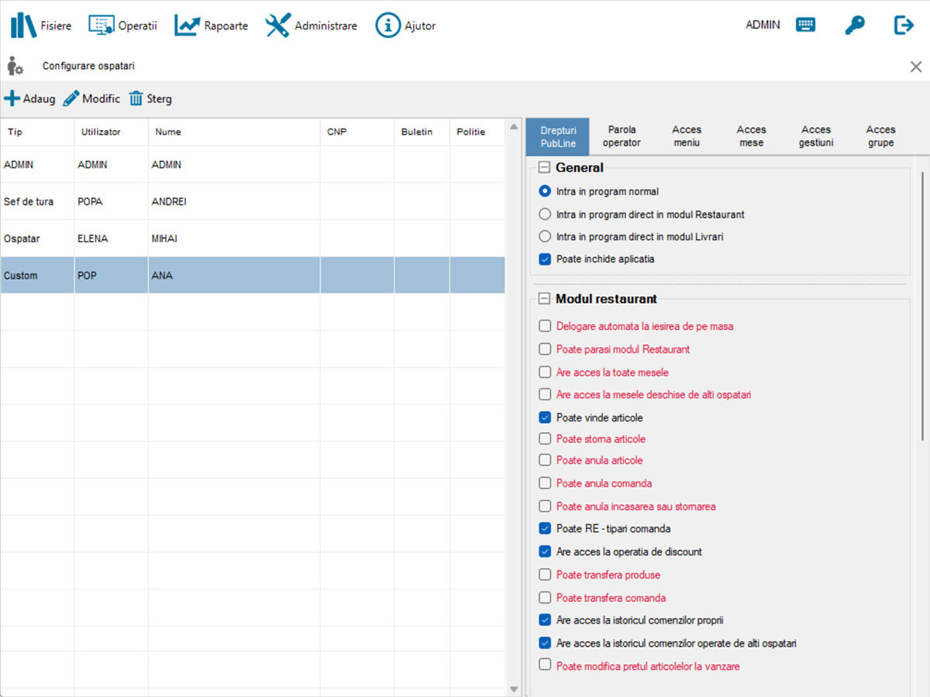The height and width of the screenshot is (697, 930).
Task: Open the Fisiere menu
Action: 56,26
